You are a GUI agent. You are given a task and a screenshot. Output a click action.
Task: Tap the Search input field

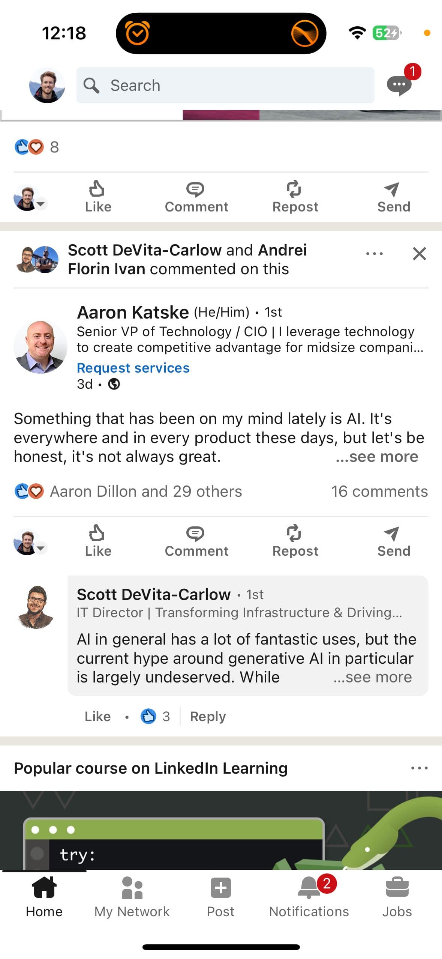pyautogui.click(x=225, y=85)
